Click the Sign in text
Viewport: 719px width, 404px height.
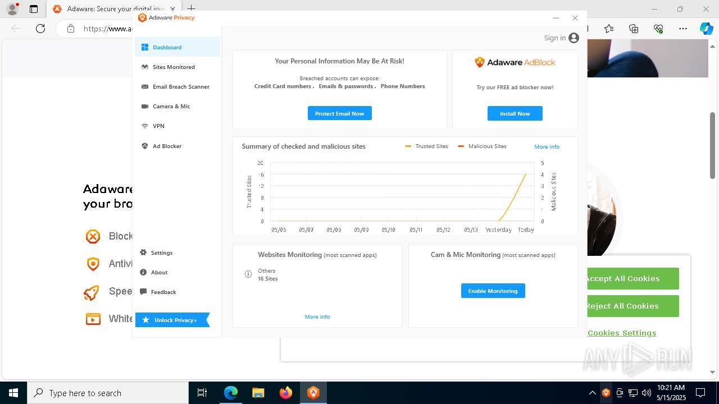[555, 38]
